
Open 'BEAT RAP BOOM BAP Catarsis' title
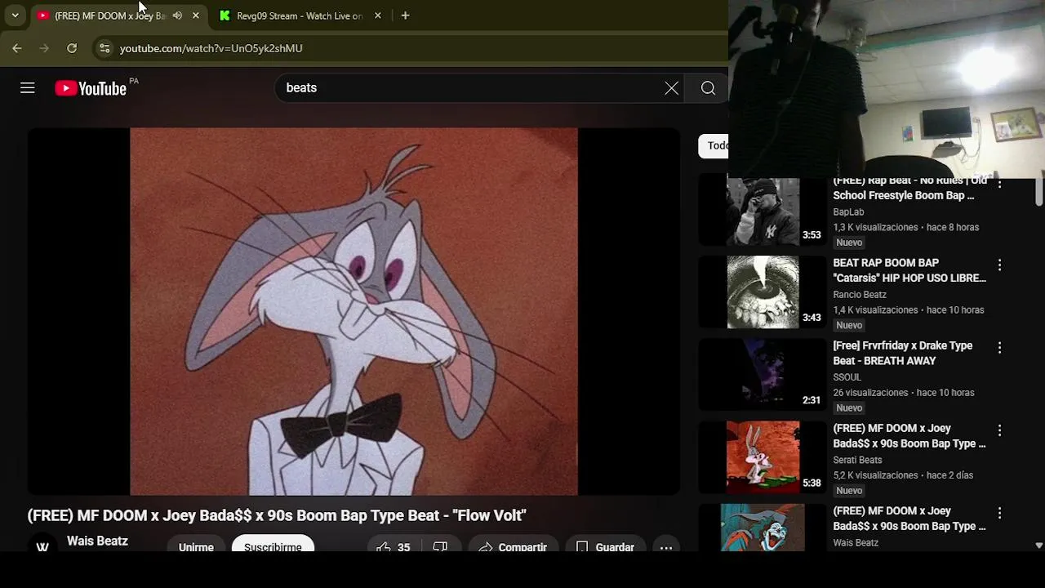click(909, 270)
